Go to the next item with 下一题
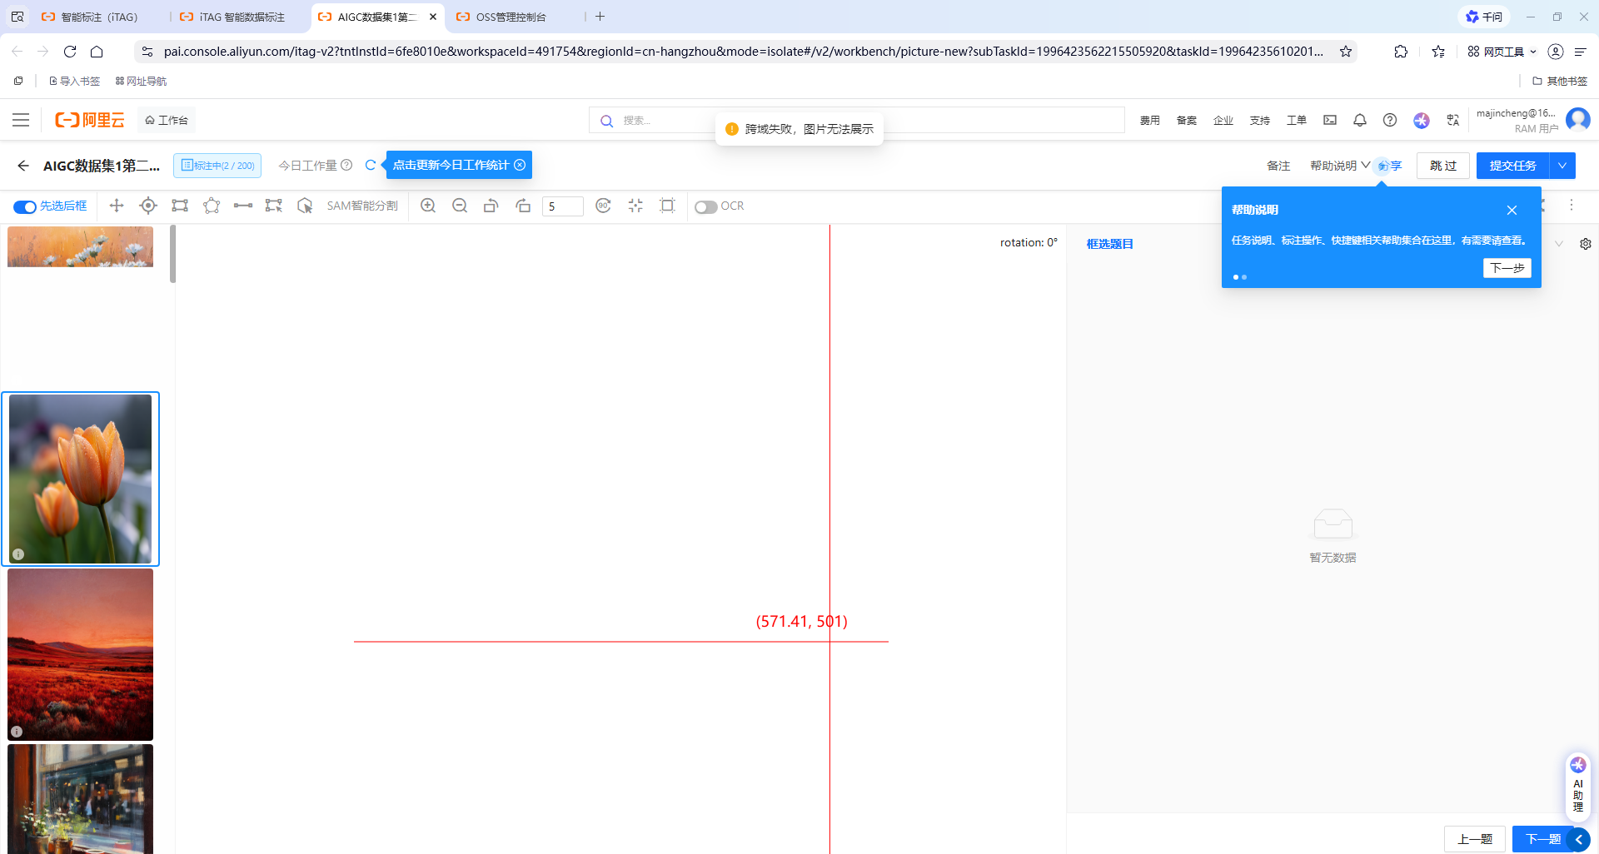Screen dimensions: 1599x854 click(1542, 839)
